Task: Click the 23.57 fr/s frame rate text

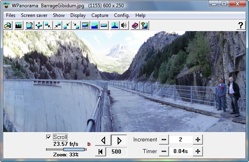Action: click(66, 144)
